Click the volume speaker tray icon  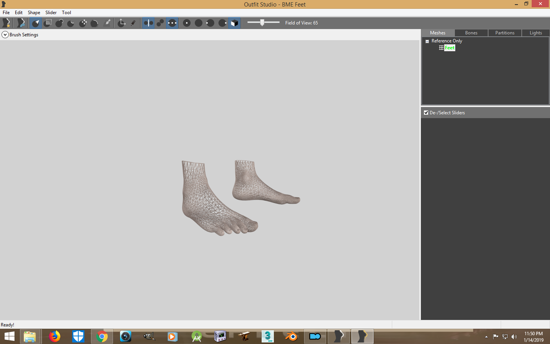(x=514, y=337)
